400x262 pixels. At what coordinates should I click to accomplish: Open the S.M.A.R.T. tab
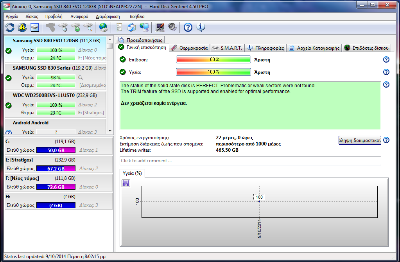coord(227,48)
